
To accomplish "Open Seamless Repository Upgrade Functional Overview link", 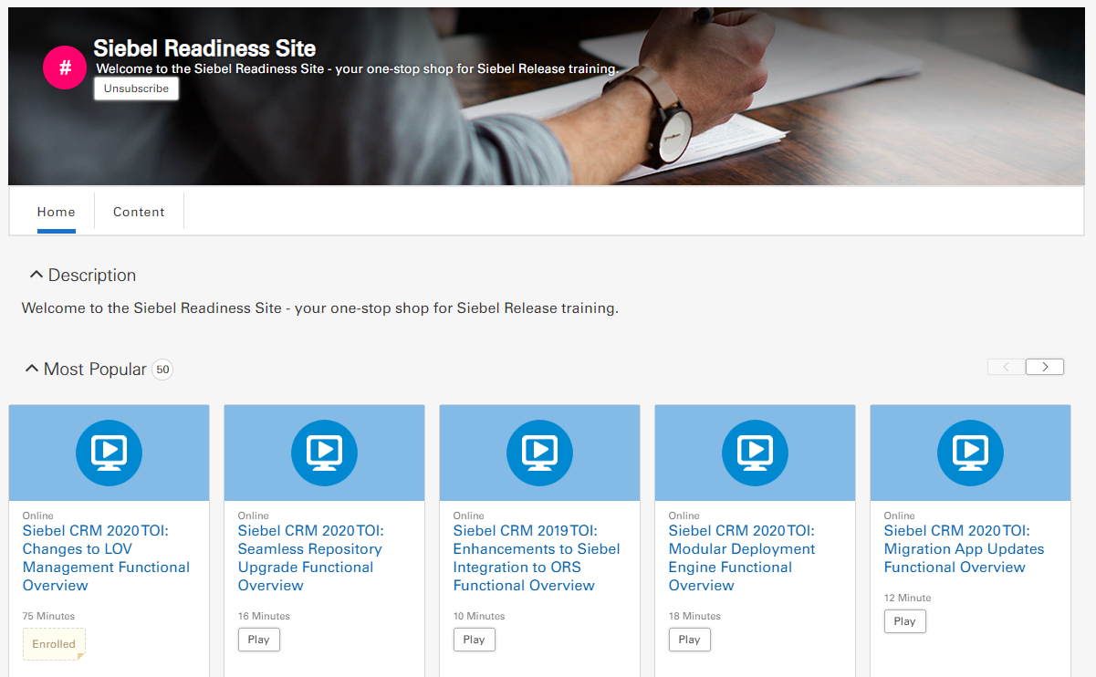I will click(x=310, y=557).
